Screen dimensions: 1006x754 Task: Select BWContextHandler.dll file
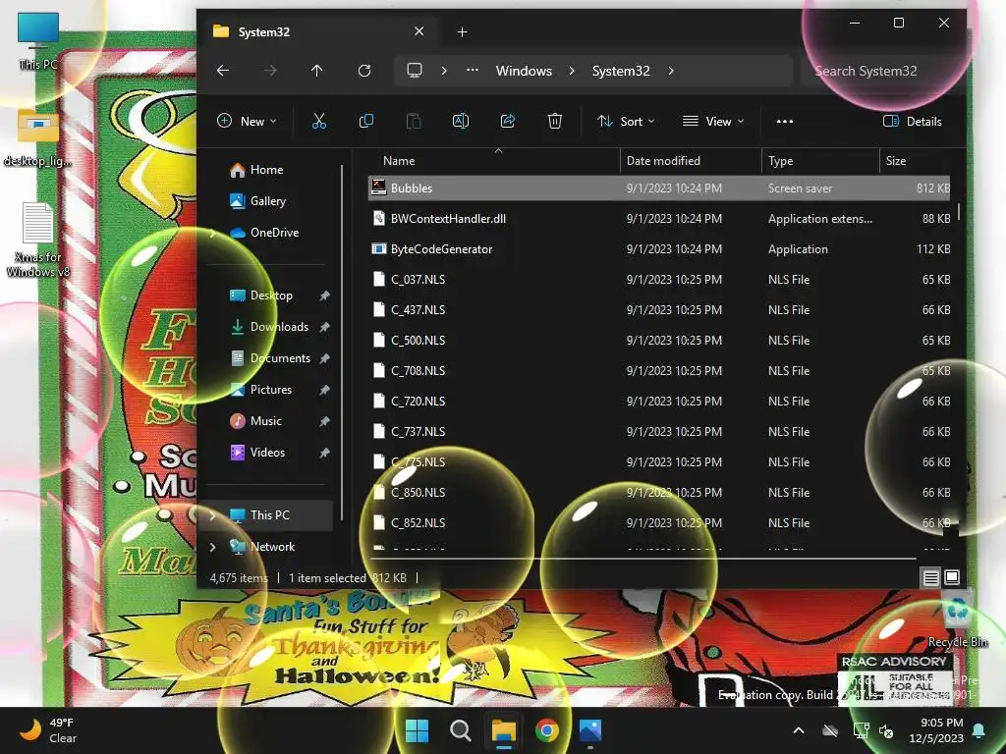[659, 219]
